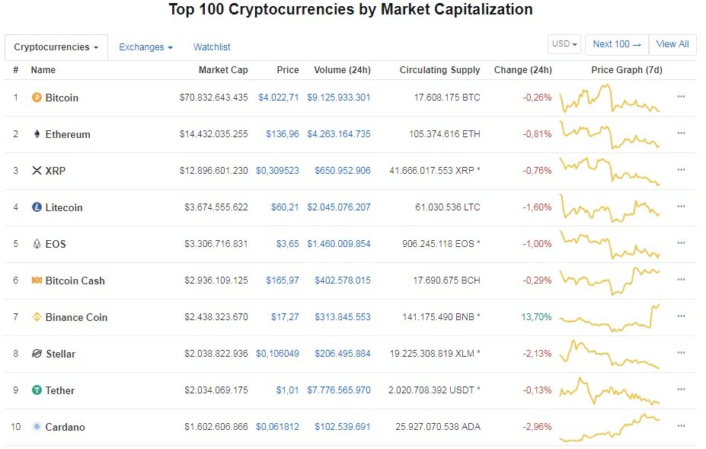Viewport: 706px width, 449px height.
Task: Open the USD currency selector
Action: click(565, 44)
